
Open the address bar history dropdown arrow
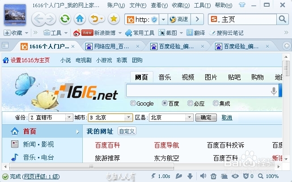pos(163,19)
